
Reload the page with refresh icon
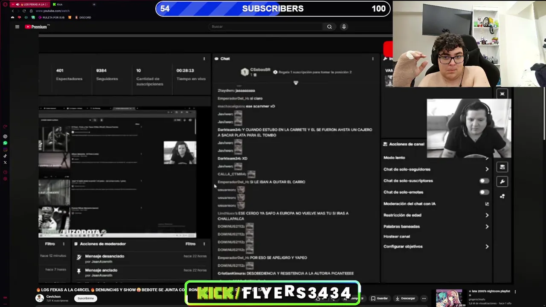(24, 11)
